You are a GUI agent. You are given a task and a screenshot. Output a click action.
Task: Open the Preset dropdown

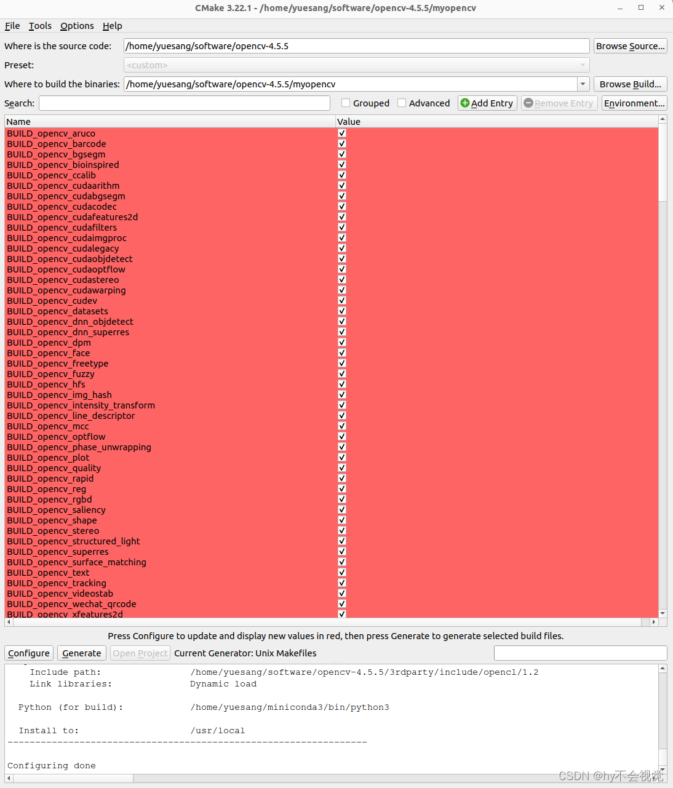pos(583,65)
